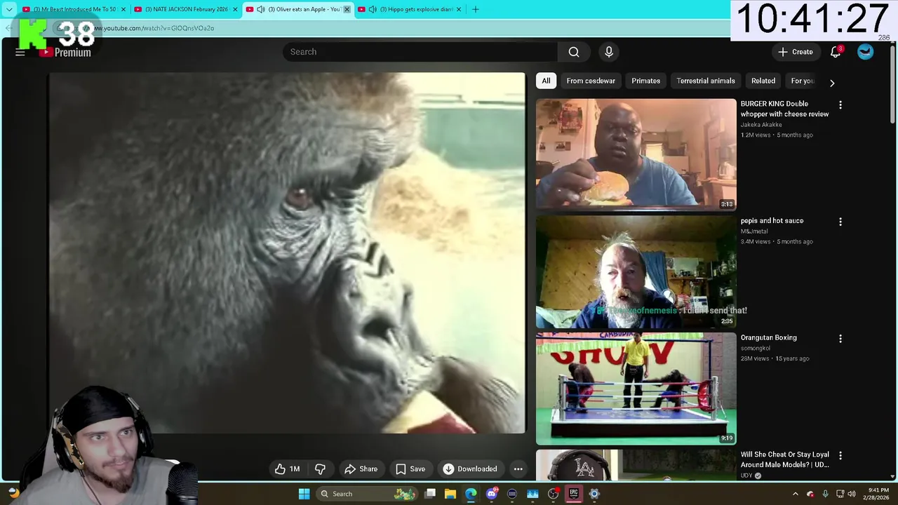
Task: Open Microsoft Edge from the taskbar
Action: tap(471, 494)
